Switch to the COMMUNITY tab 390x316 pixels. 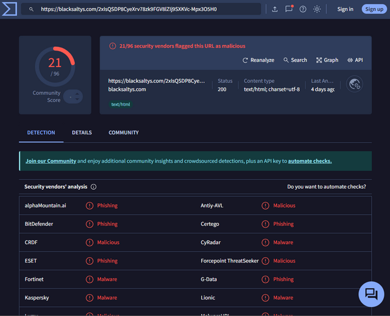(124, 133)
